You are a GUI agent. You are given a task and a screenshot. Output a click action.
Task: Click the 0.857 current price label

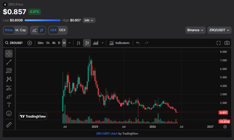(223, 112)
